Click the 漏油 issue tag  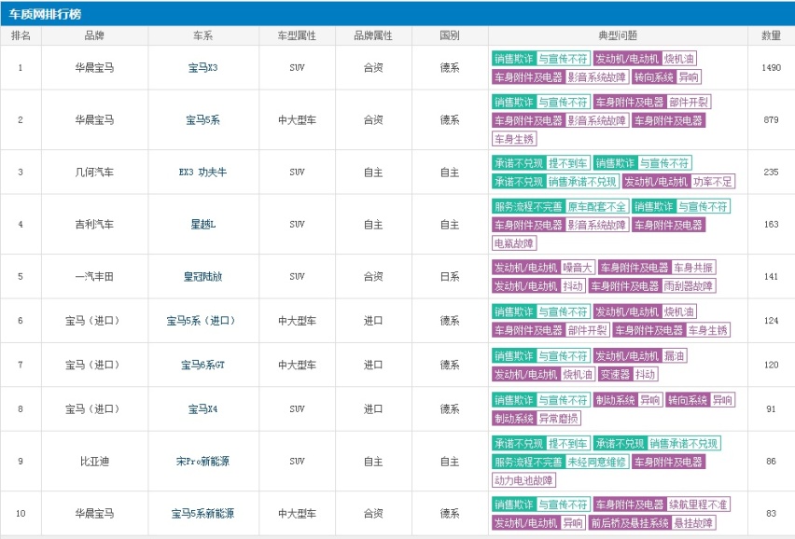(674, 355)
